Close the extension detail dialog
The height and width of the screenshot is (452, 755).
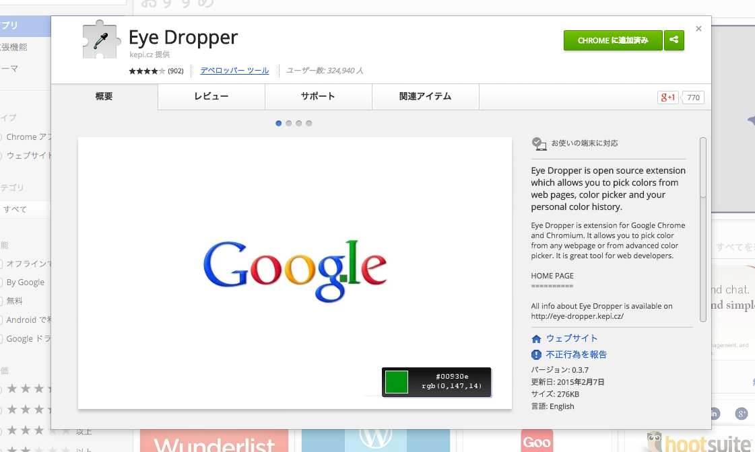pyautogui.click(x=698, y=29)
